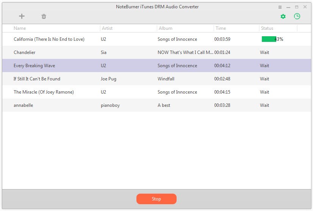Click time 00:01:24 of Chandelier

point(222,52)
